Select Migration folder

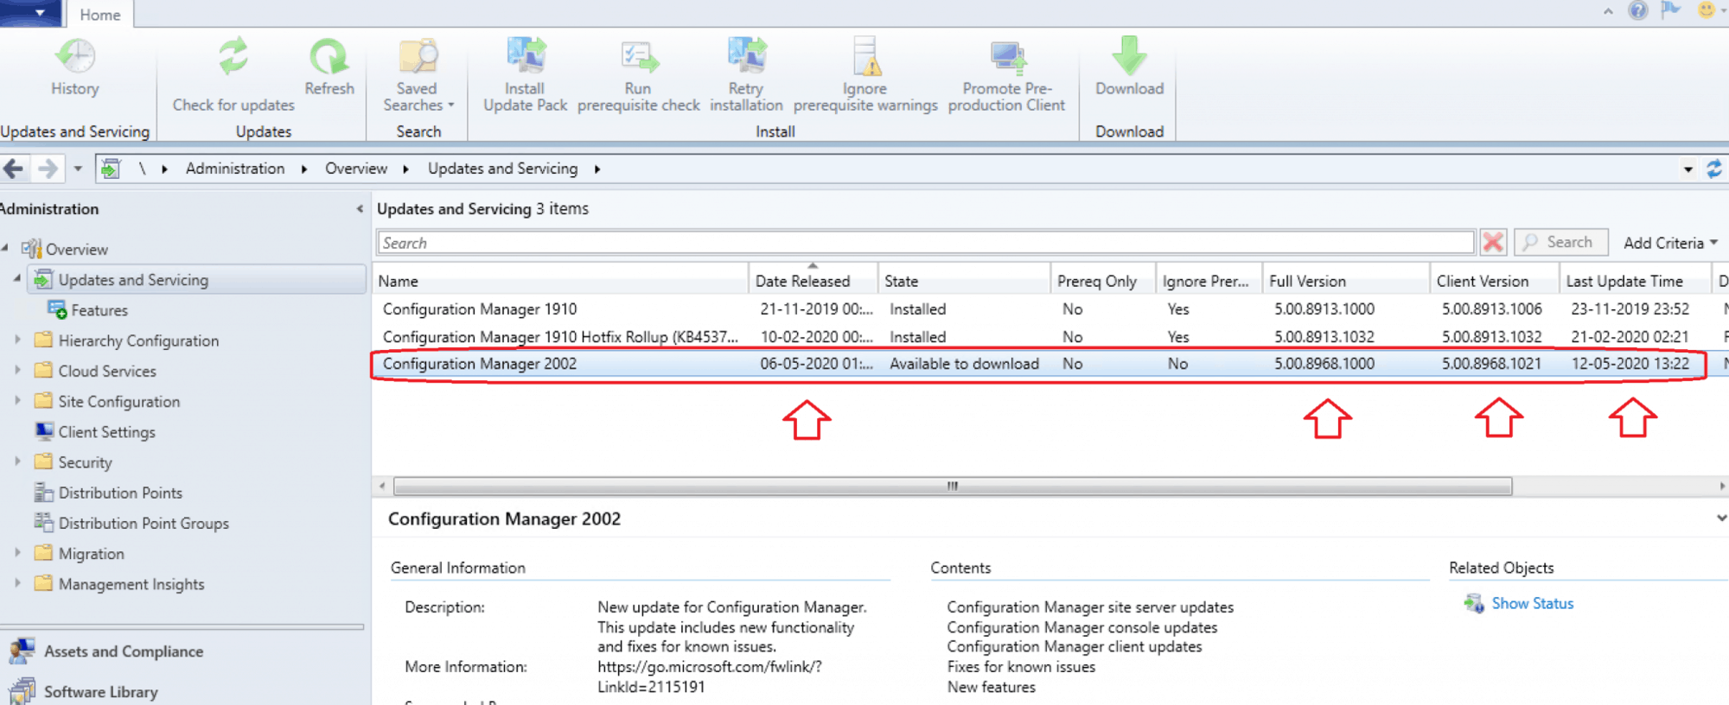91,554
